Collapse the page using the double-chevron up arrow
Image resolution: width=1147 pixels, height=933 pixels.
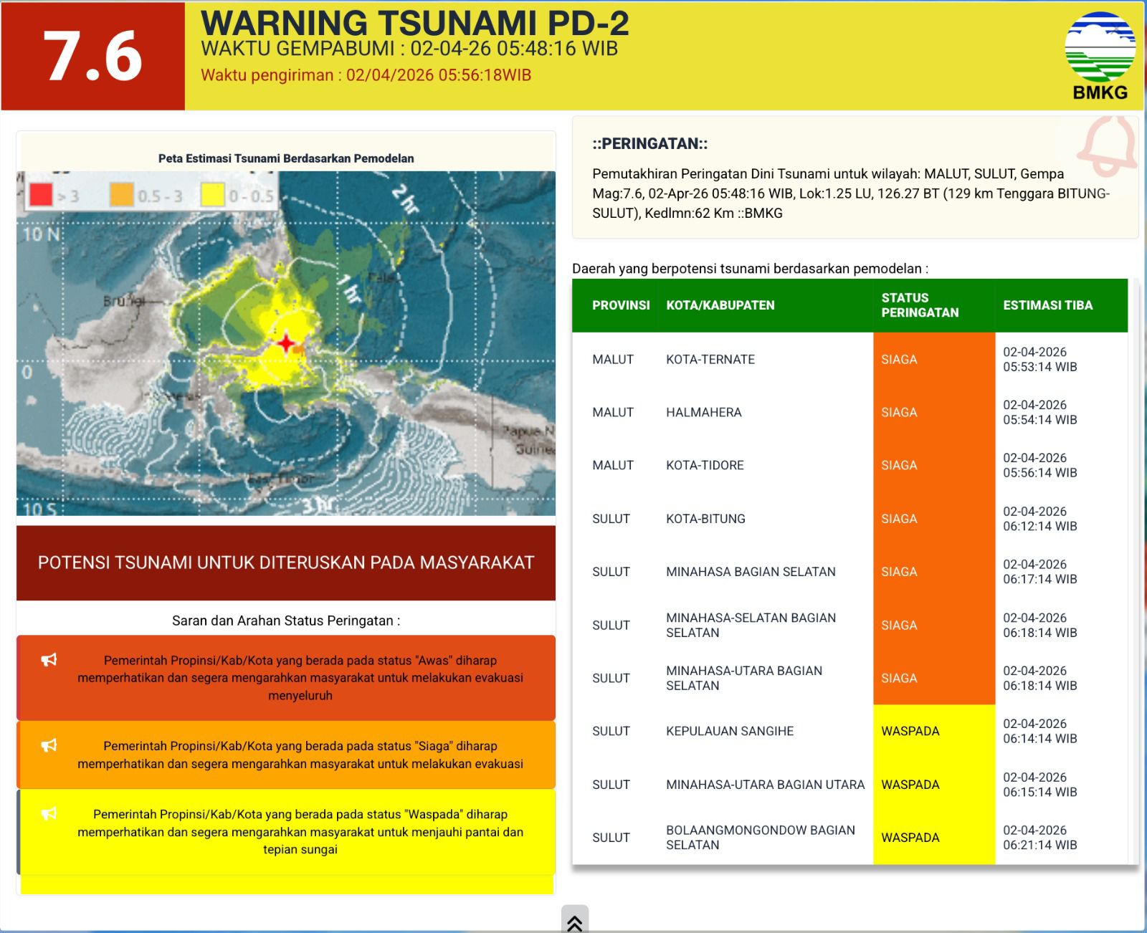tap(574, 922)
